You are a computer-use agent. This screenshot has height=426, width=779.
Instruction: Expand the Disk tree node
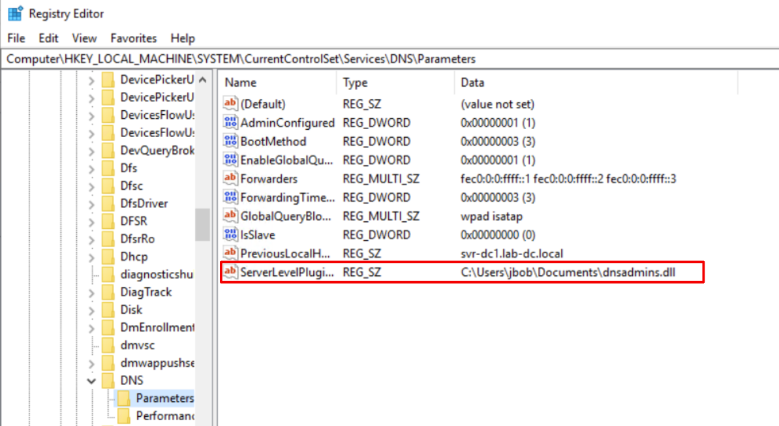click(91, 311)
